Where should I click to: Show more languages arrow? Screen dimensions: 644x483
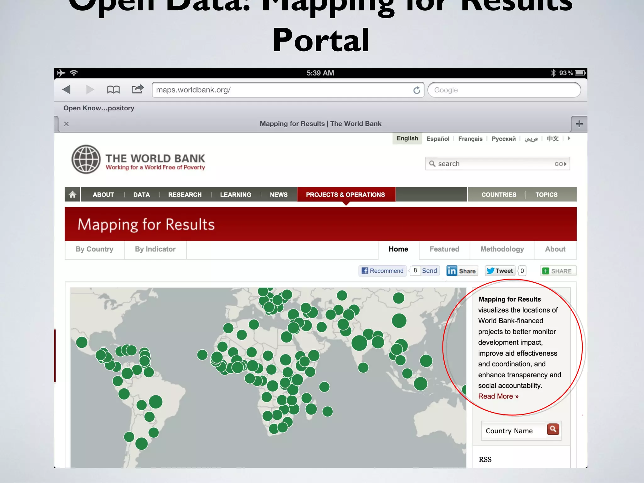pos(569,138)
